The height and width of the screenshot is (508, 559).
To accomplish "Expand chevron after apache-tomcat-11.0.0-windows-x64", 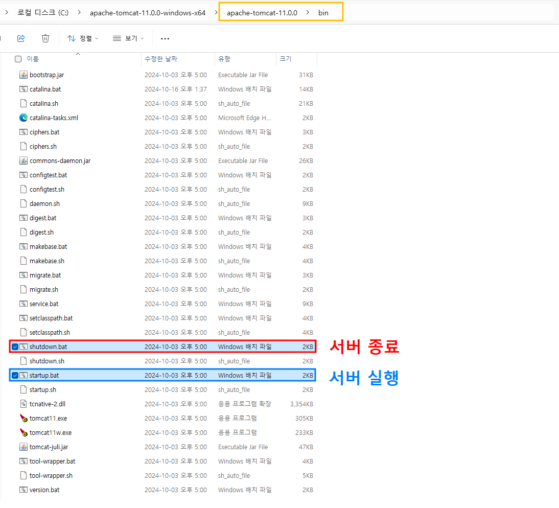I will pyautogui.click(x=216, y=12).
